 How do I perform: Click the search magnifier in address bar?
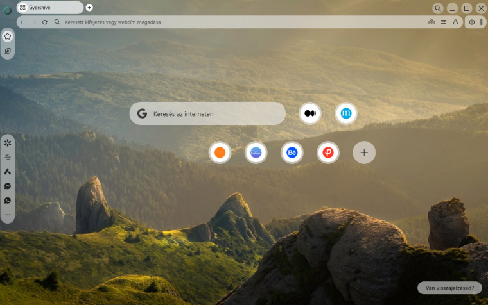coord(57,22)
